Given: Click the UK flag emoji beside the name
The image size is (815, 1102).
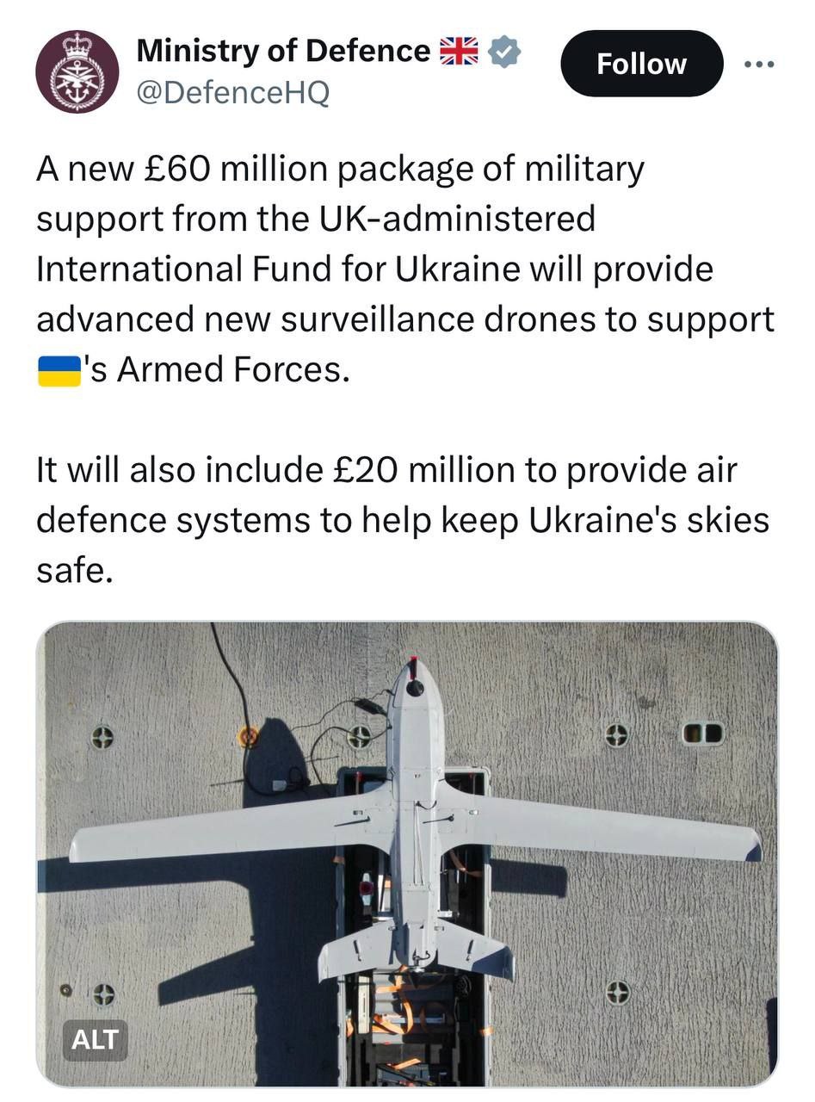Looking at the screenshot, I should [x=459, y=52].
